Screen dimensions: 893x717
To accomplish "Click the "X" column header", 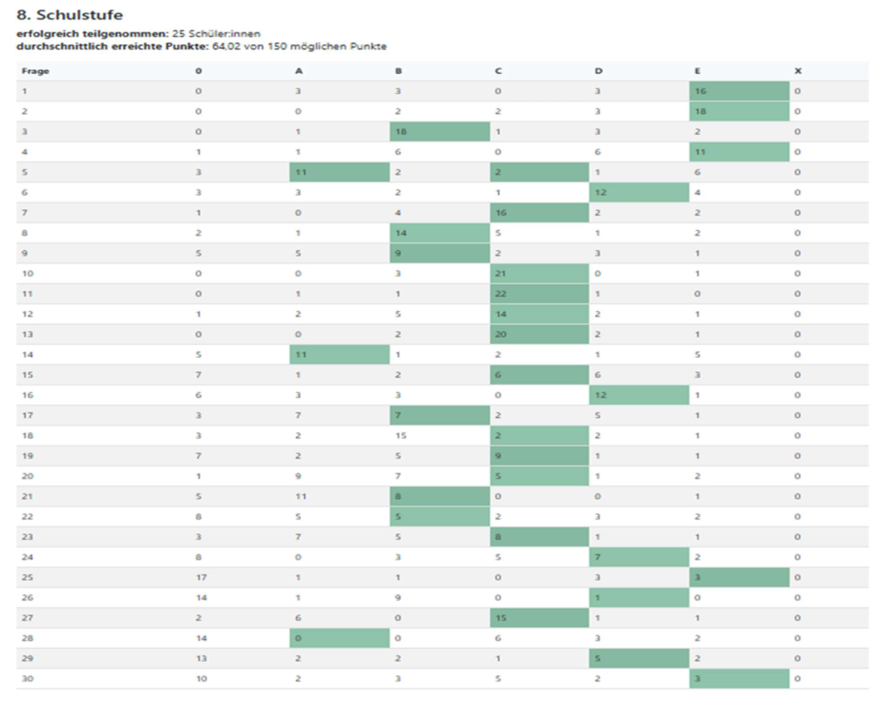I will point(798,72).
